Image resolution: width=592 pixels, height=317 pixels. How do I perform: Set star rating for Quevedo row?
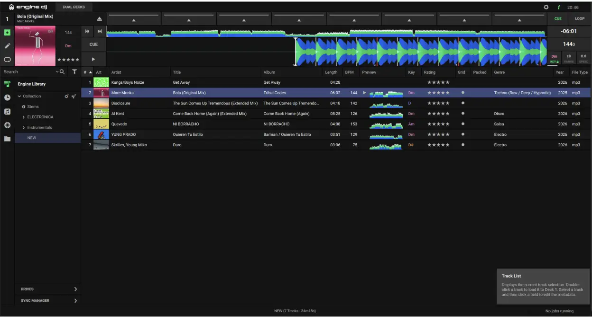pos(439,124)
